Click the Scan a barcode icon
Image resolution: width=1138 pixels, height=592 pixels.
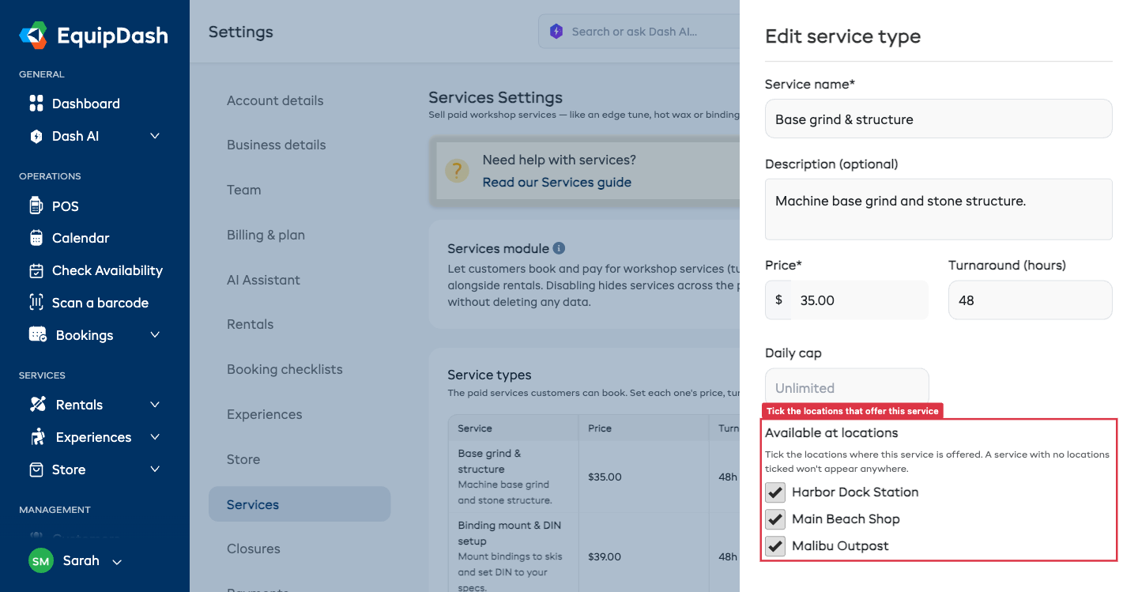pos(36,303)
